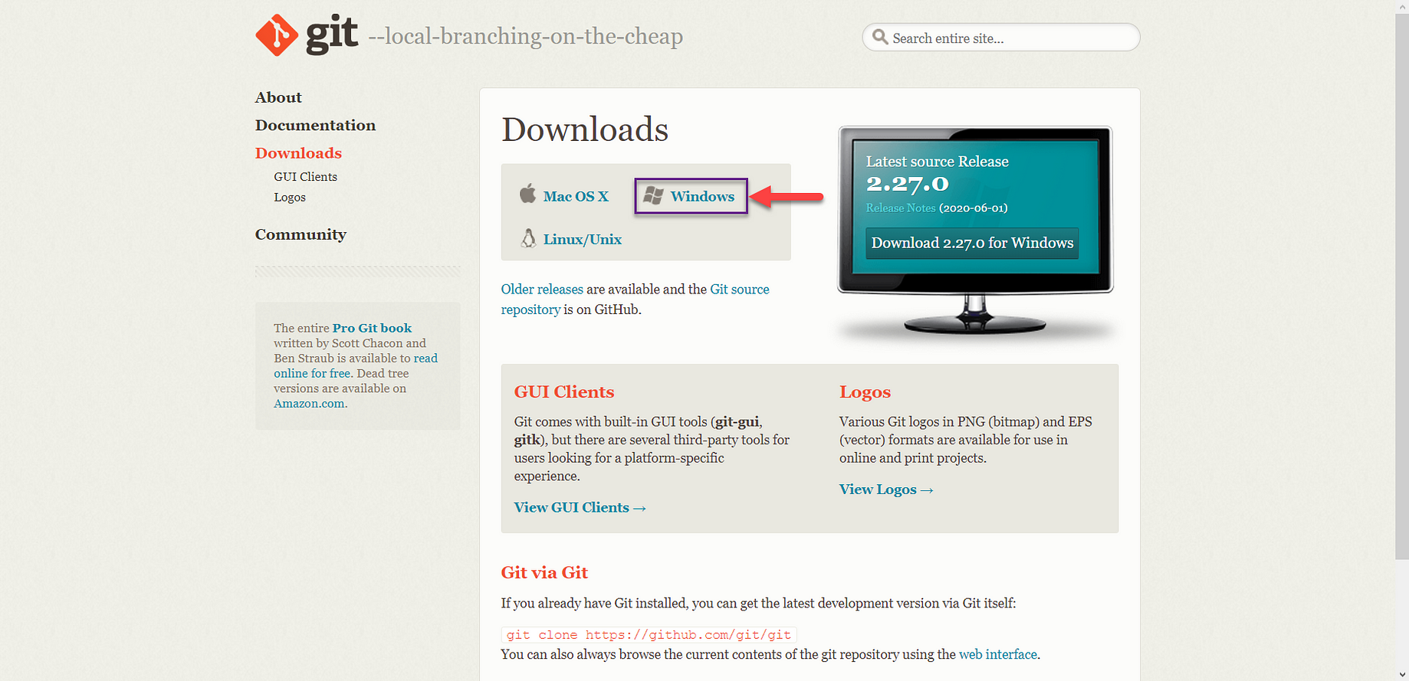Click the 2.27.0 version number
Viewport: 1409px width, 681px height.
click(x=908, y=184)
